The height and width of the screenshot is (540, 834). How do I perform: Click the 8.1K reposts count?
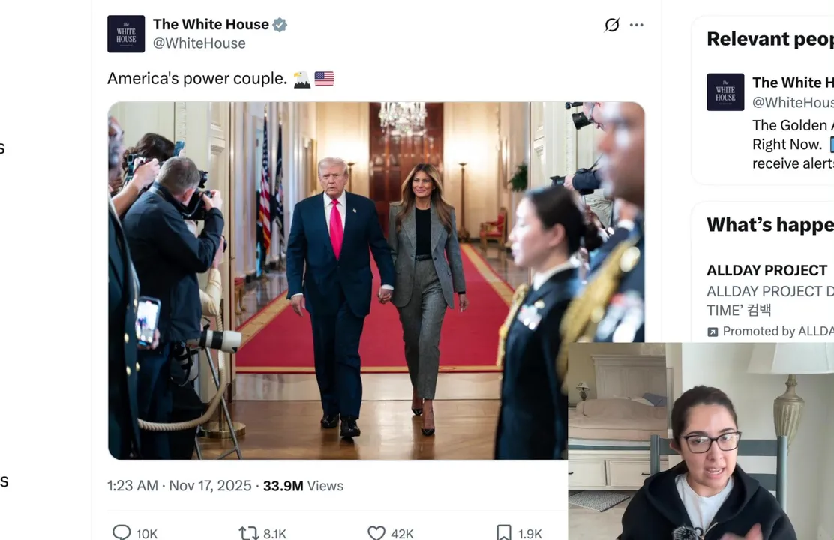point(274,533)
